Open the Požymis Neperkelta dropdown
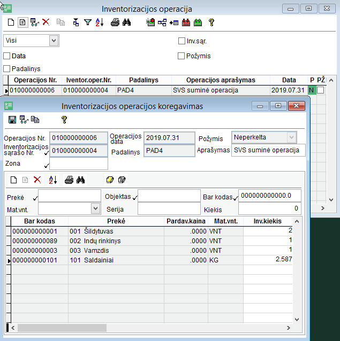The image size is (340, 341). point(291,137)
